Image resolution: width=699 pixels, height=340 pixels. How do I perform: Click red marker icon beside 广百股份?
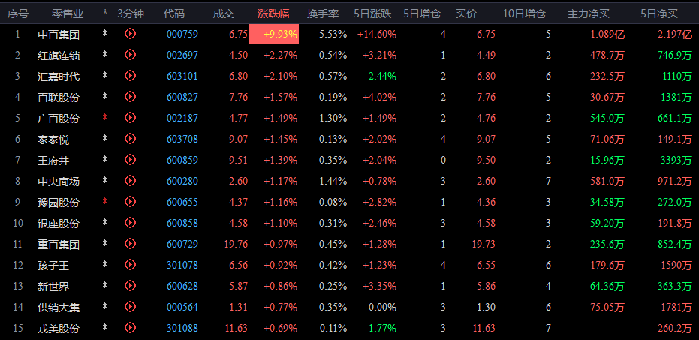(105, 117)
